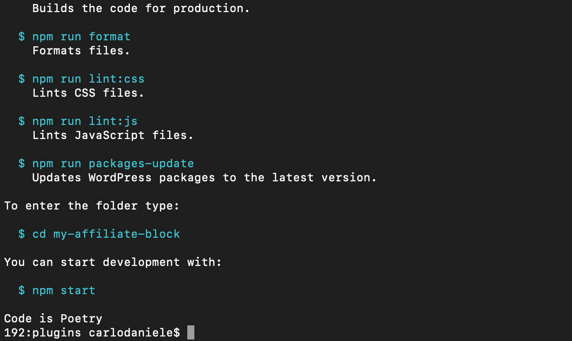Click the "cd my-affiliate-block" command

106,234
